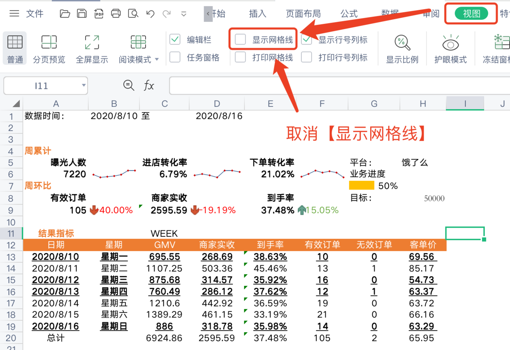Click the underlined date 2020/8/13
The height and width of the screenshot is (350, 510).
coord(56,292)
